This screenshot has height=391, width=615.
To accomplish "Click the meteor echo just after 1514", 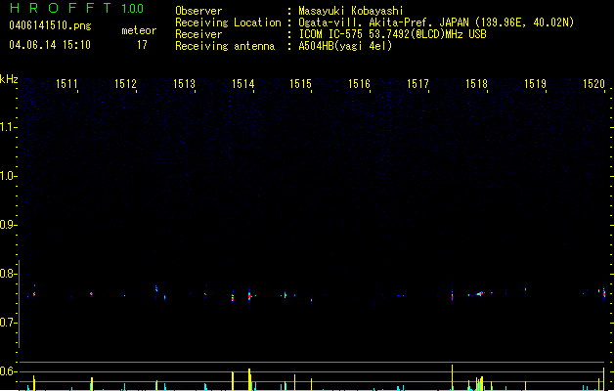I will pos(249,295).
